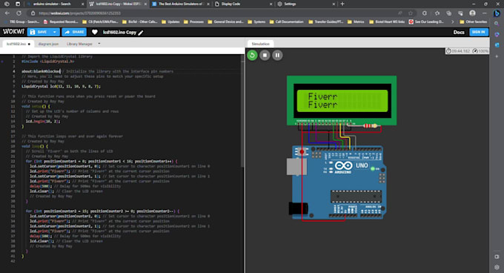Click the Wokwi logo
The image size is (504, 273).
tap(13, 32)
